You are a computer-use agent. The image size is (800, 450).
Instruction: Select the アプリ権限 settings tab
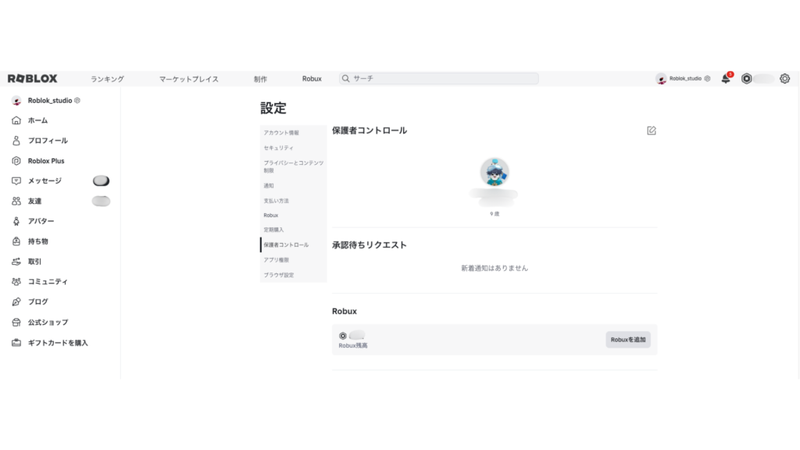(x=294, y=259)
